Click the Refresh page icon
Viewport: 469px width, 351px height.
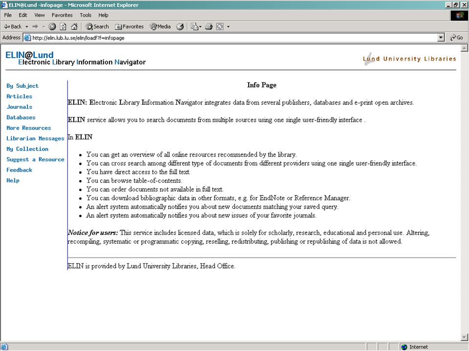coord(63,26)
